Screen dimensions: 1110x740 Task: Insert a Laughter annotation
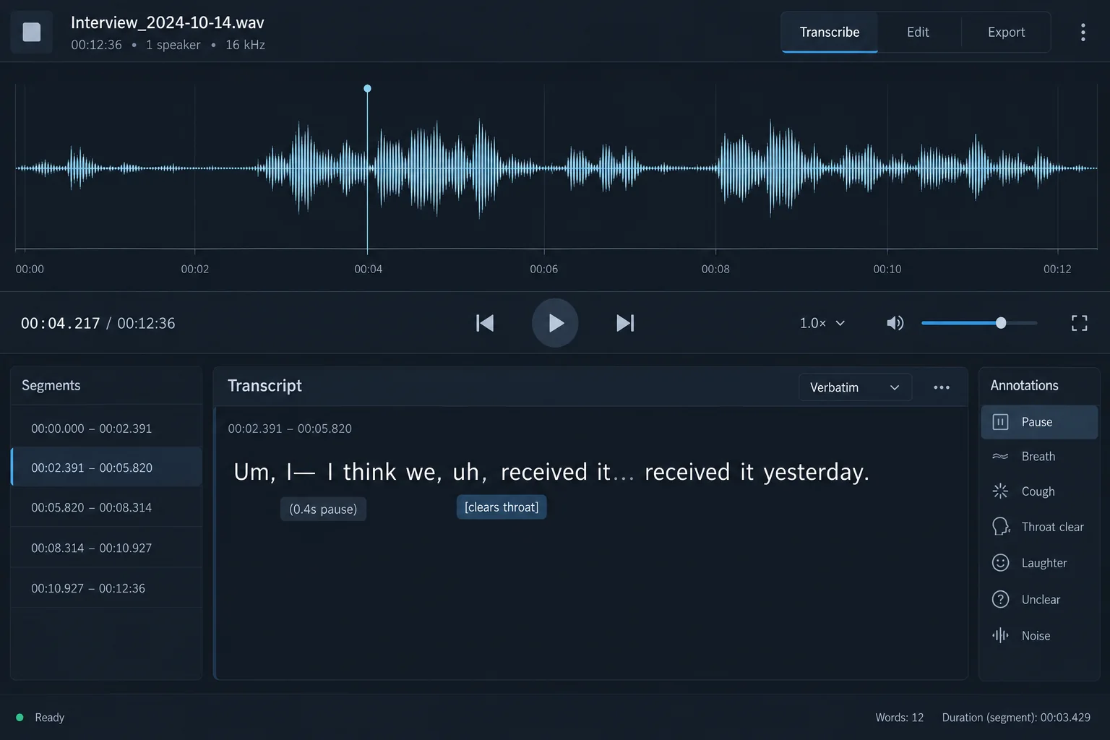(x=1039, y=563)
